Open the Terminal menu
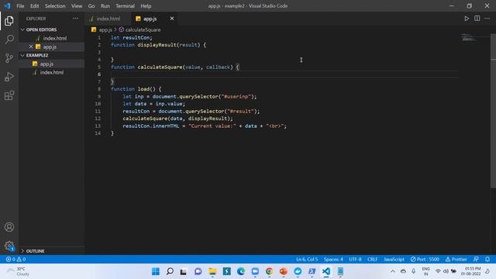Viewport: 496px width, 279px height. (125, 6)
